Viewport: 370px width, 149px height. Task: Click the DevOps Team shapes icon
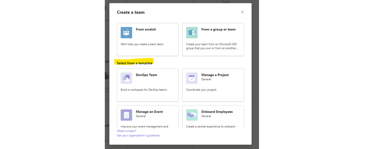point(126,78)
